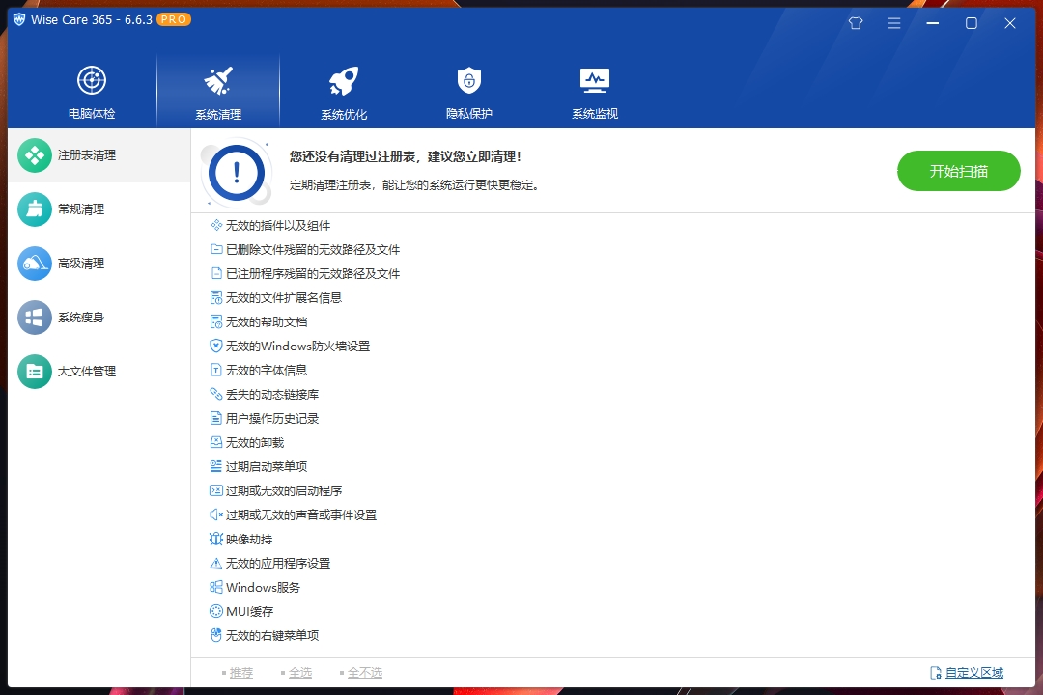Click the icon beside 无效的插件以及组件
Viewport: 1043px width, 695px height.
pos(216,226)
